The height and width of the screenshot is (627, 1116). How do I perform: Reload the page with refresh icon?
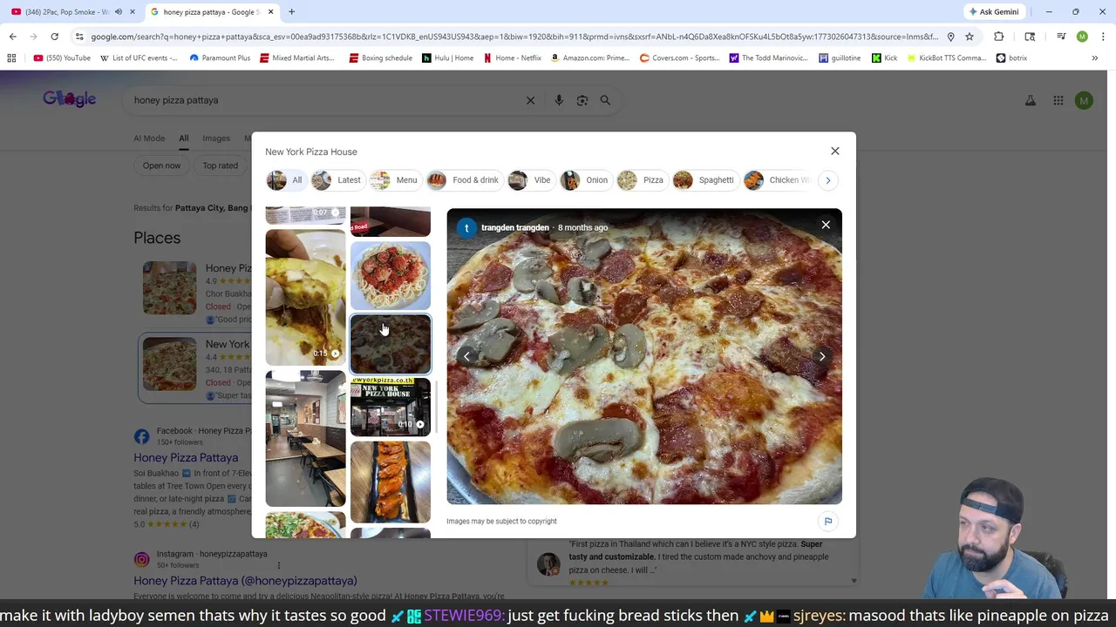[x=54, y=37]
